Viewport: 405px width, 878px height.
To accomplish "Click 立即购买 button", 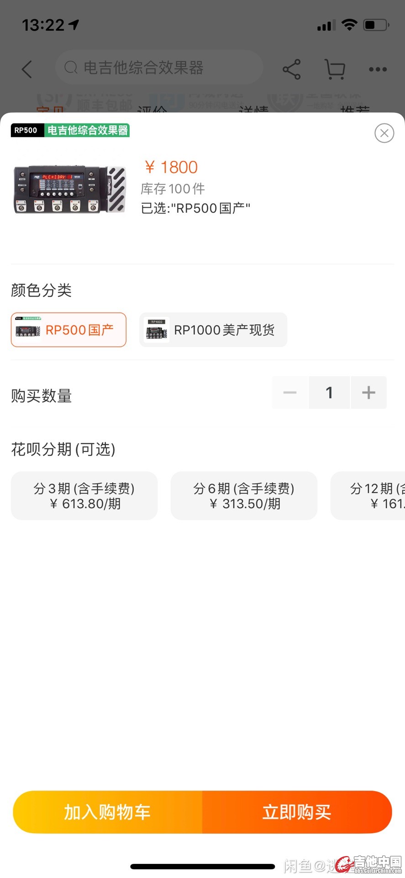I will (x=297, y=812).
